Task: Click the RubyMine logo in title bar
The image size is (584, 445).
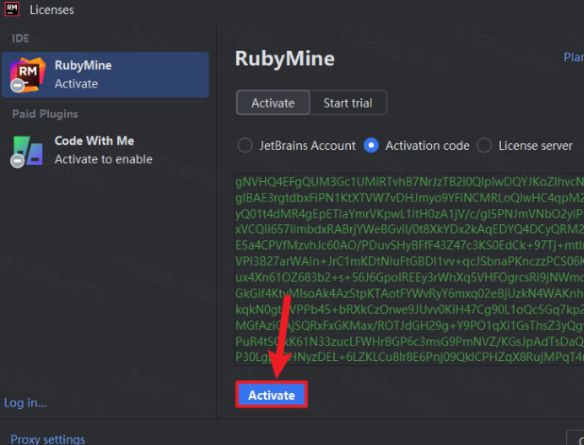Action: coord(12,9)
